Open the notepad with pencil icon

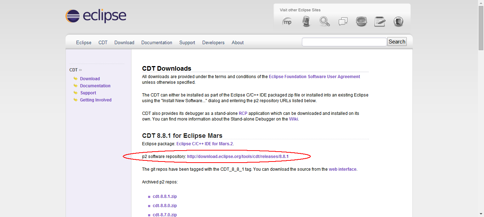(380, 22)
